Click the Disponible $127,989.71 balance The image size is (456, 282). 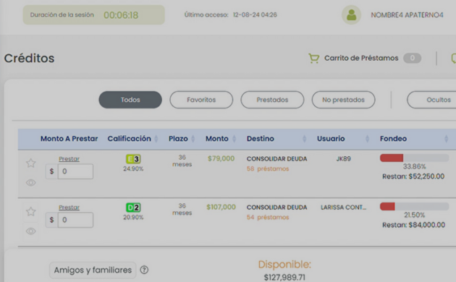point(284,278)
